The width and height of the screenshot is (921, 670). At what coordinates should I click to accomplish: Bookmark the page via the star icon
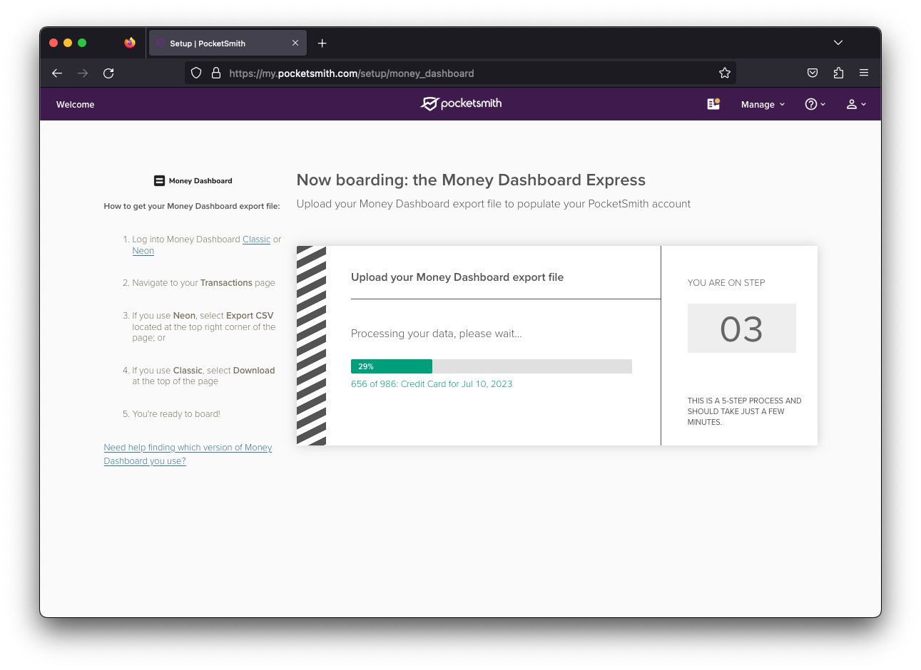pyautogui.click(x=725, y=73)
